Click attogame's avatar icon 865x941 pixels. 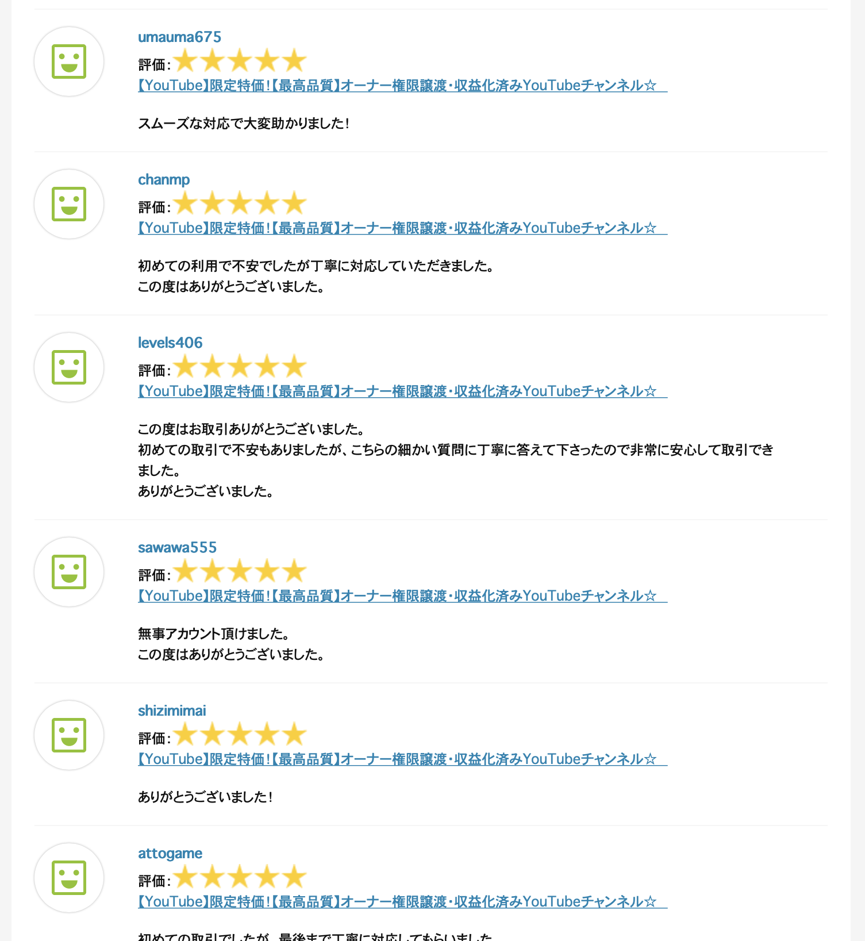click(69, 878)
